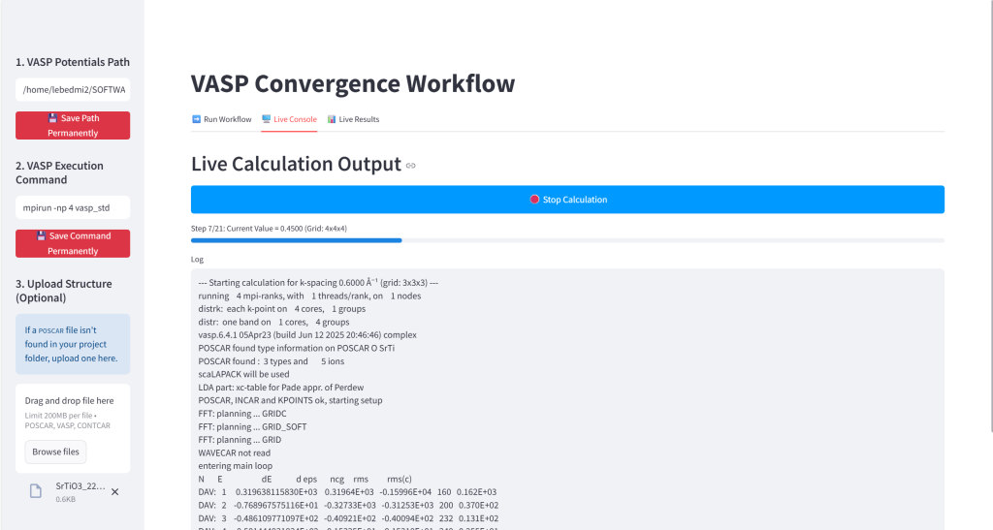Click the SrTiO3_22... file name
The width and height of the screenshot is (993, 530).
(x=80, y=486)
